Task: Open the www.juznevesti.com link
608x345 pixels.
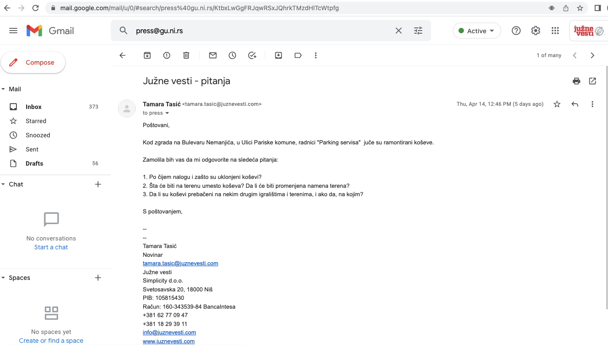Action: pyautogui.click(x=169, y=341)
